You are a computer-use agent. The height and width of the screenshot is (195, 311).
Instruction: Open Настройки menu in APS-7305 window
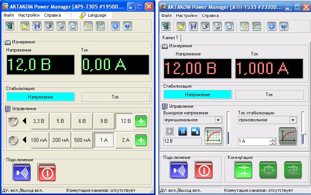coord(29,15)
